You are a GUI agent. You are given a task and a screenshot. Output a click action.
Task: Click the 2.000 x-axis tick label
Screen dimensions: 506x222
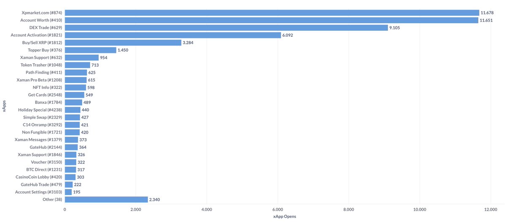pyautogui.click(x=135, y=209)
